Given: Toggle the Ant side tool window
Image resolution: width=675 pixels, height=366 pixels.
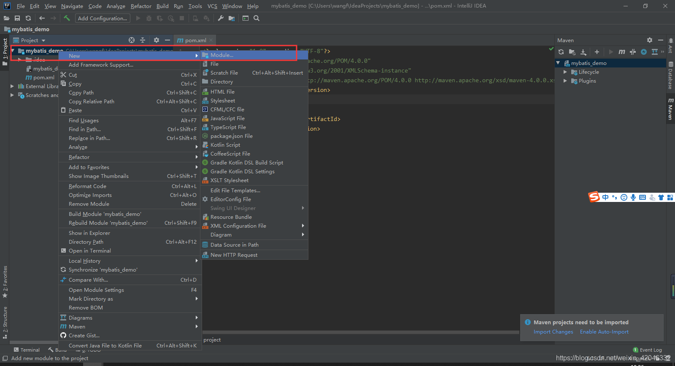Looking at the screenshot, I should coord(670,46).
